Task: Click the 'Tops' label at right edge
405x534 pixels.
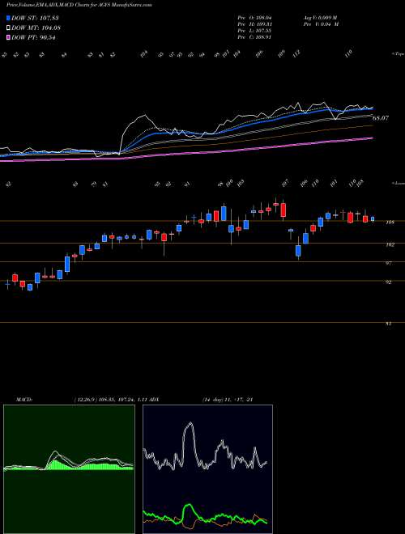Action: click(399, 54)
